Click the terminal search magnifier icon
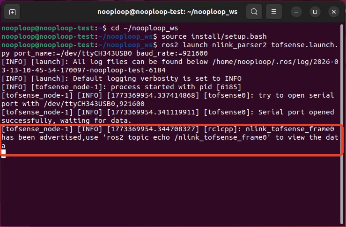 click(254, 11)
